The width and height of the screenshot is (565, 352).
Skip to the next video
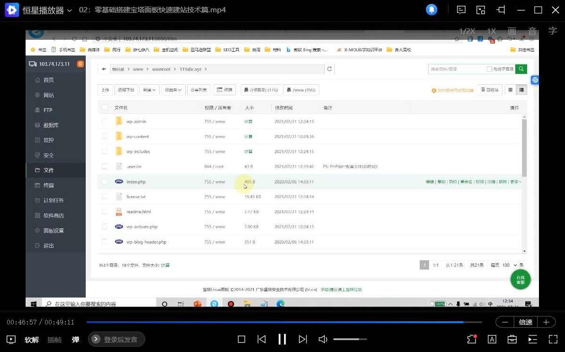pos(303,339)
